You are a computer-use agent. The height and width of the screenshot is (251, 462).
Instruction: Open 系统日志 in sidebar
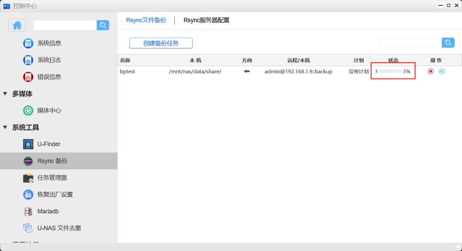coord(49,60)
